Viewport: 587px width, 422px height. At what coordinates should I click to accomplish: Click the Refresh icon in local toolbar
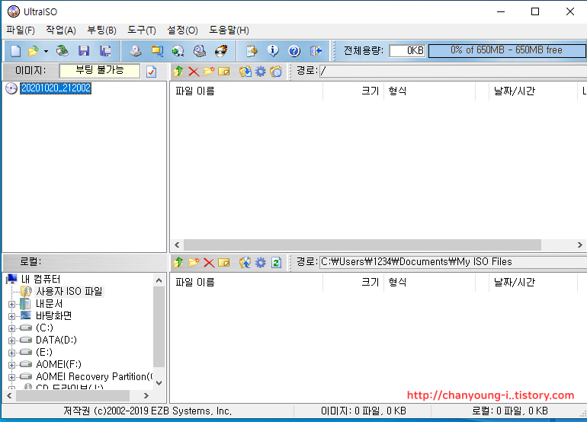pos(276,263)
